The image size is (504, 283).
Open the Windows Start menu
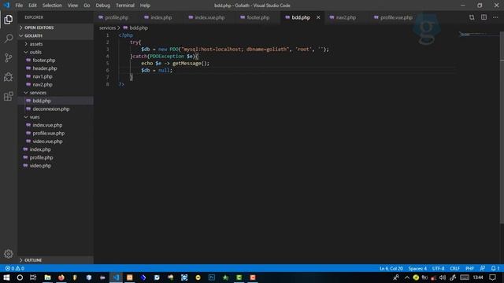[x=6, y=277]
